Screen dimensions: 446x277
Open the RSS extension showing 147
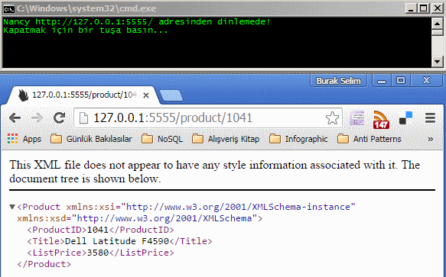click(381, 119)
